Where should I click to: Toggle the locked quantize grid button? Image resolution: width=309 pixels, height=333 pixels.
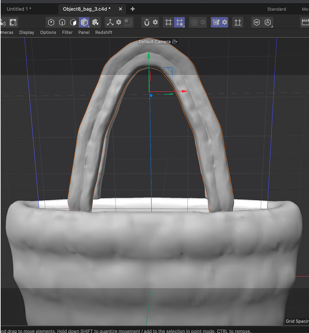180,22
